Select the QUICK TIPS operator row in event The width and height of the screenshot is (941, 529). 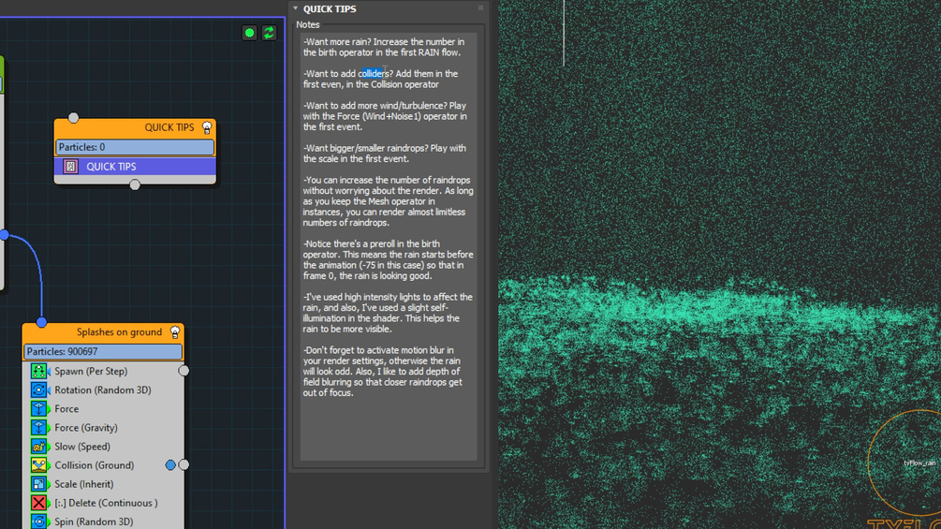click(135, 167)
